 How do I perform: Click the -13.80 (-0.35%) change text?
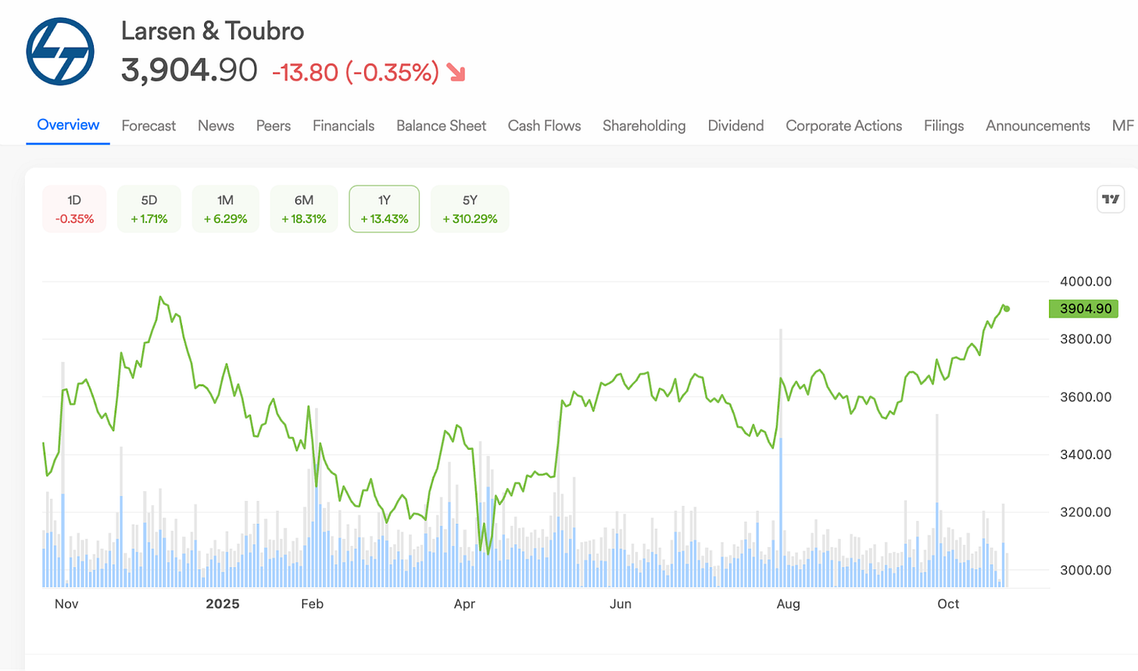pyautogui.click(x=356, y=72)
